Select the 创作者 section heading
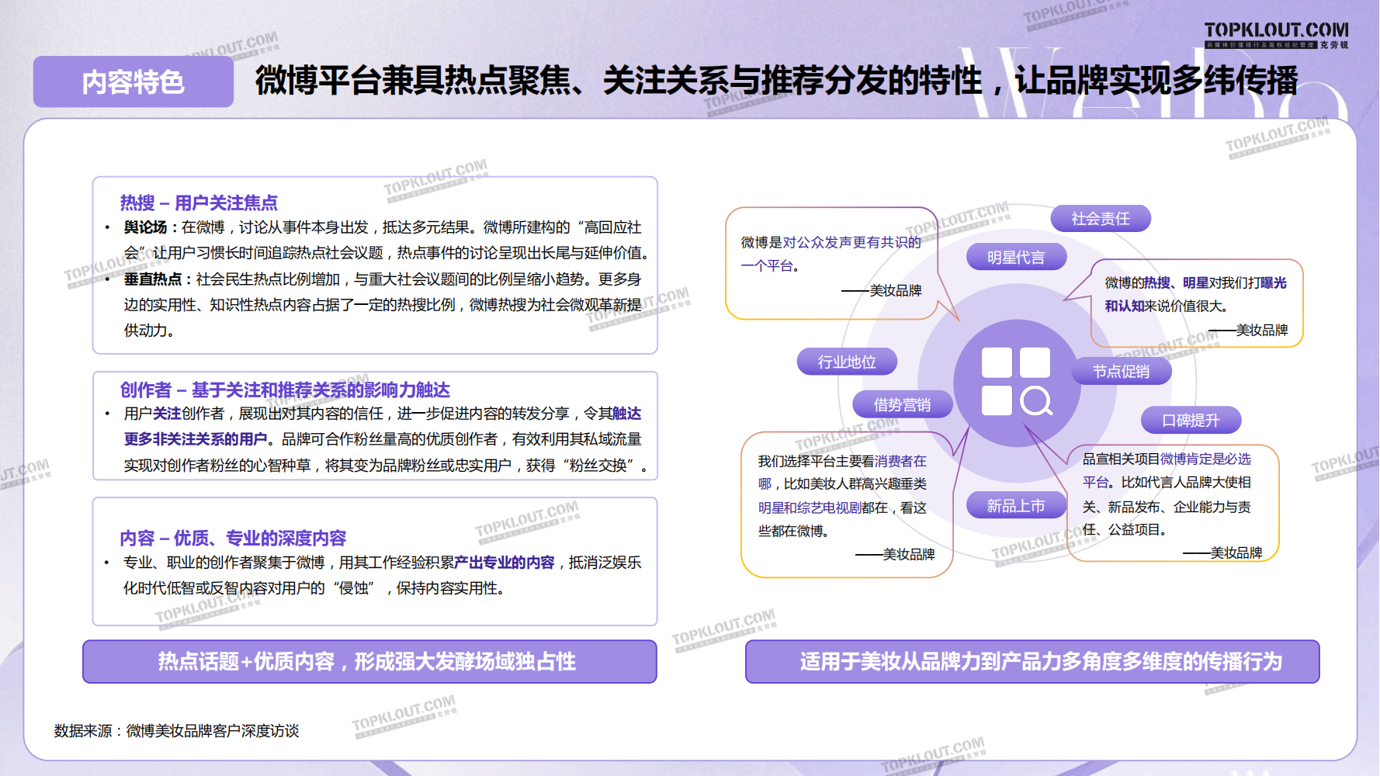Screen dimensions: 1380x776 tap(285, 390)
